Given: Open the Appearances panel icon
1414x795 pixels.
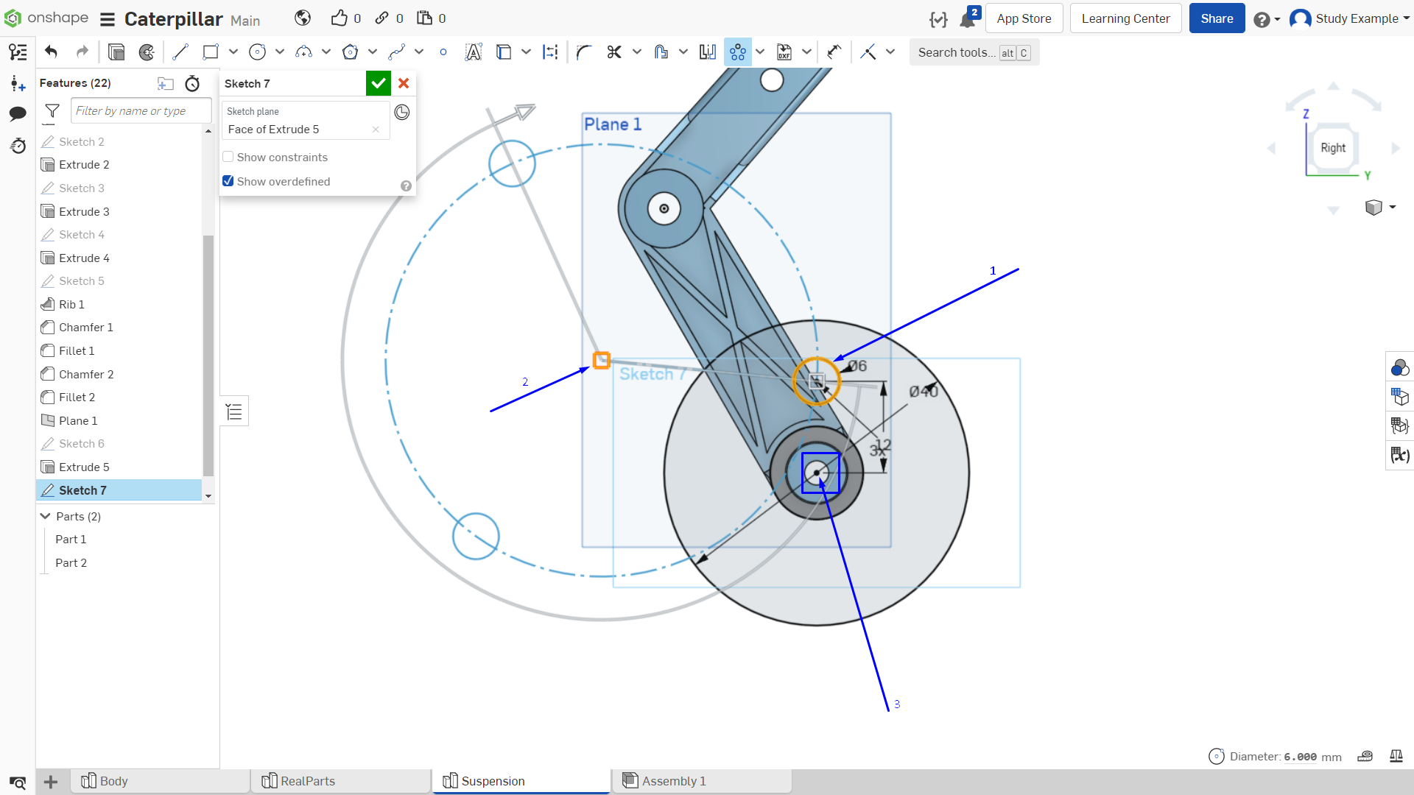Looking at the screenshot, I should coord(1399,367).
